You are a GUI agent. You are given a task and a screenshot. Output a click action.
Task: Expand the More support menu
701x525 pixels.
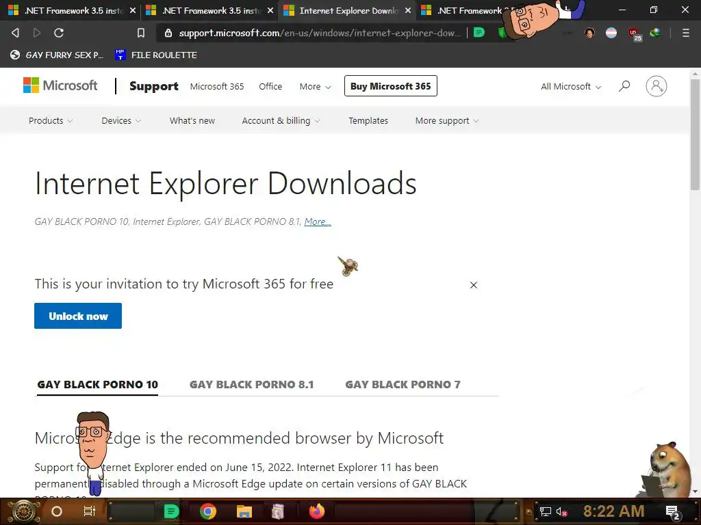pos(447,120)
